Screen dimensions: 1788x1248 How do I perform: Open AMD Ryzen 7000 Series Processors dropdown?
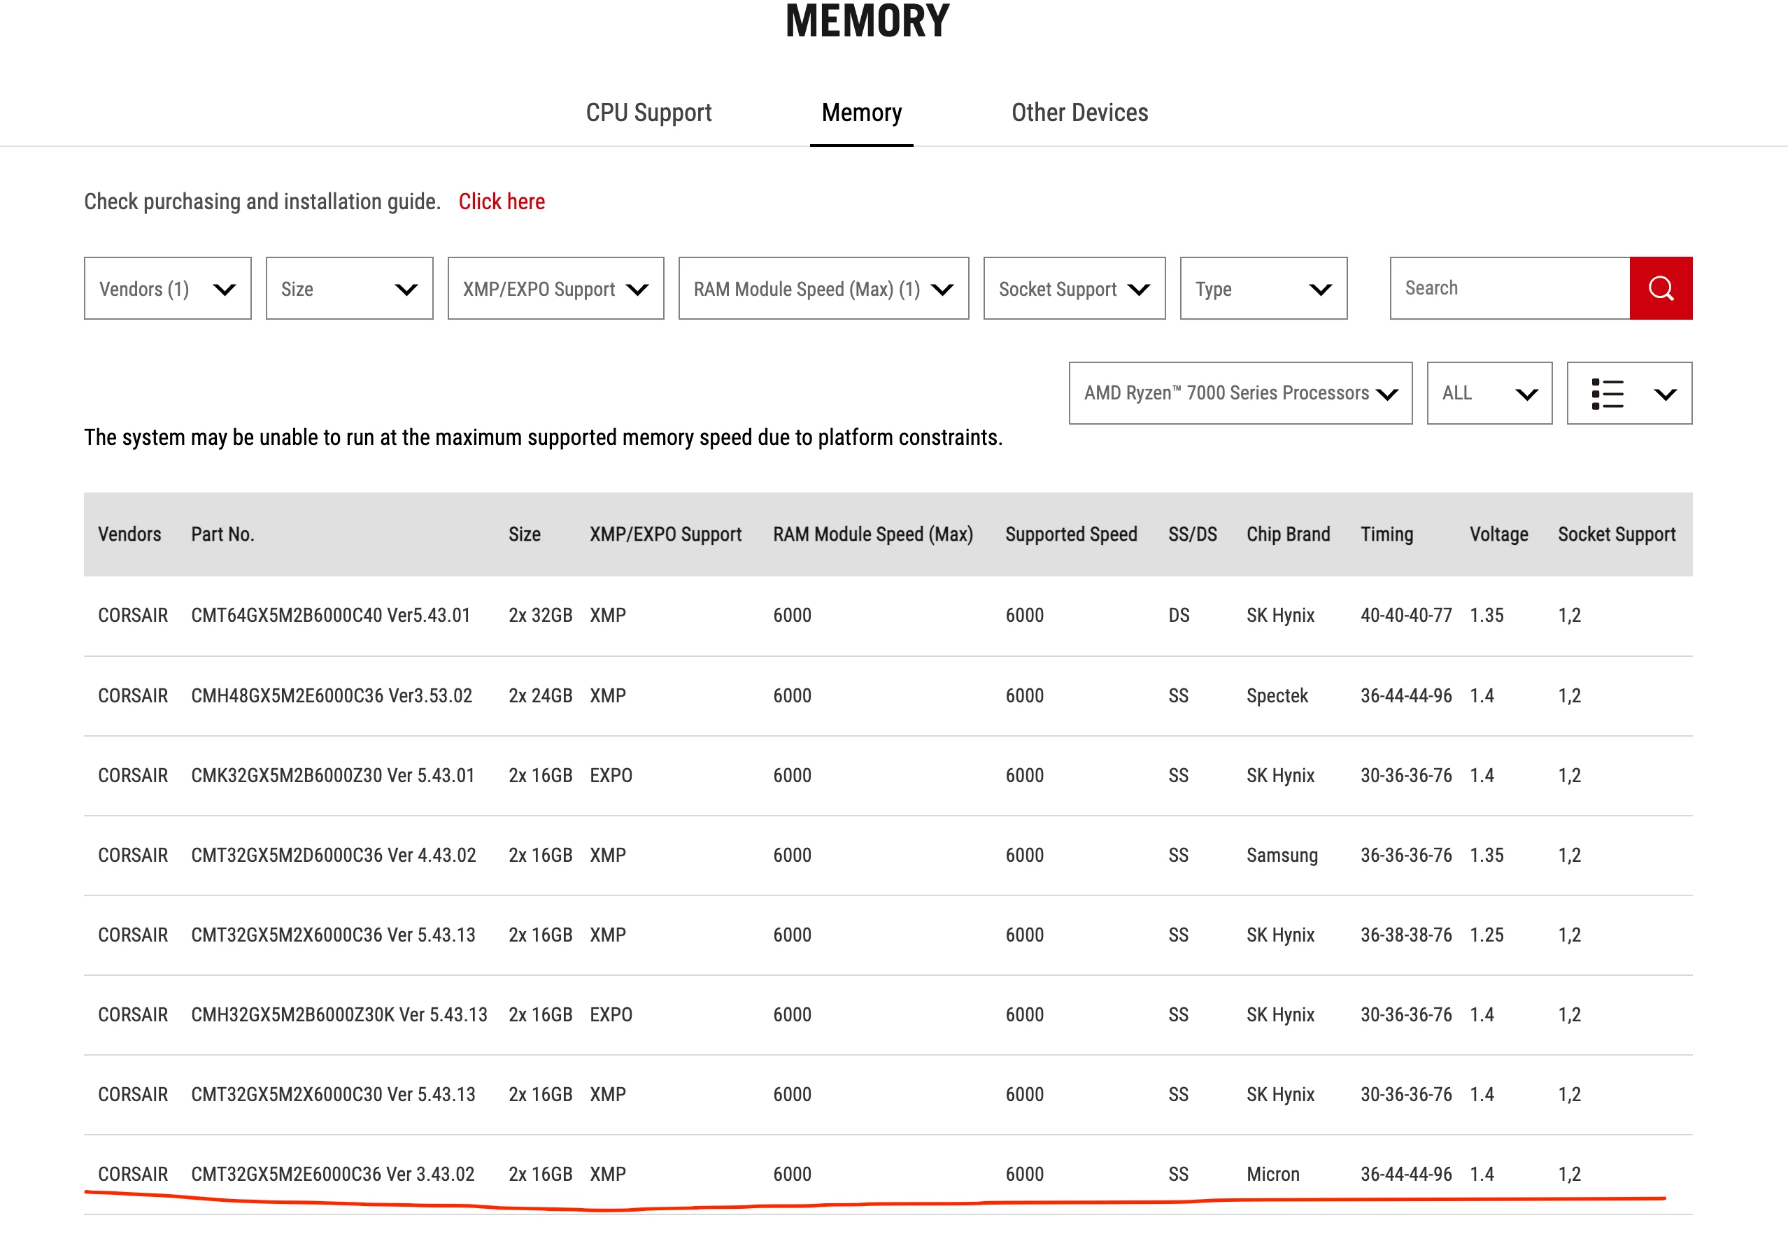pos(1240,393)
